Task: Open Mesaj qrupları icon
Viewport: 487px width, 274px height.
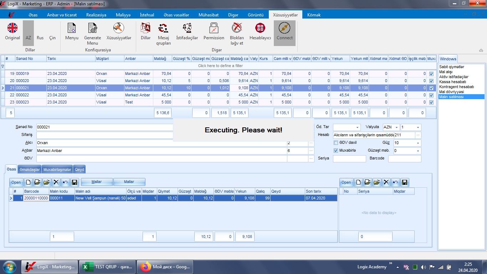Action: click(163, 29)
